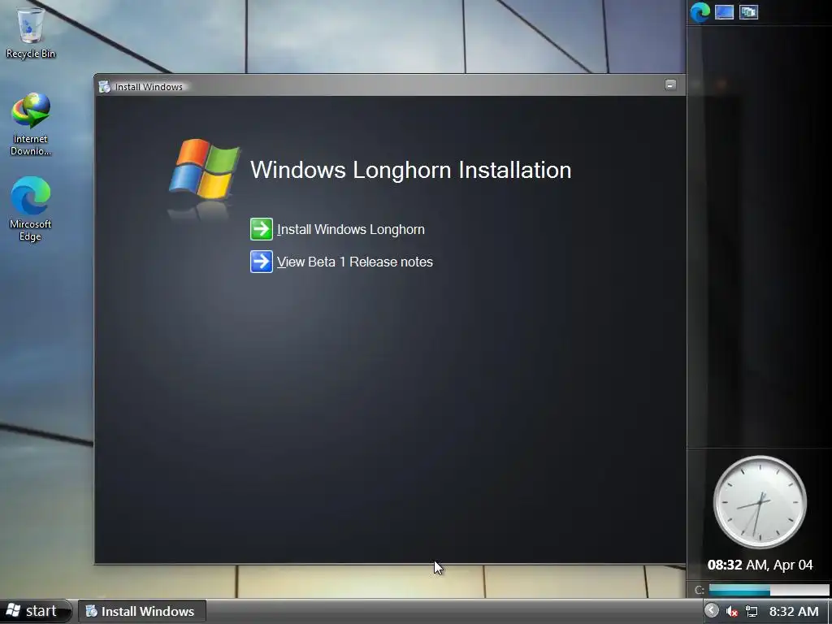The height and width of the screenshot is (624, 832).
Task: Click the Windows Longhorn Installation heading
Action: click(410, 171)
